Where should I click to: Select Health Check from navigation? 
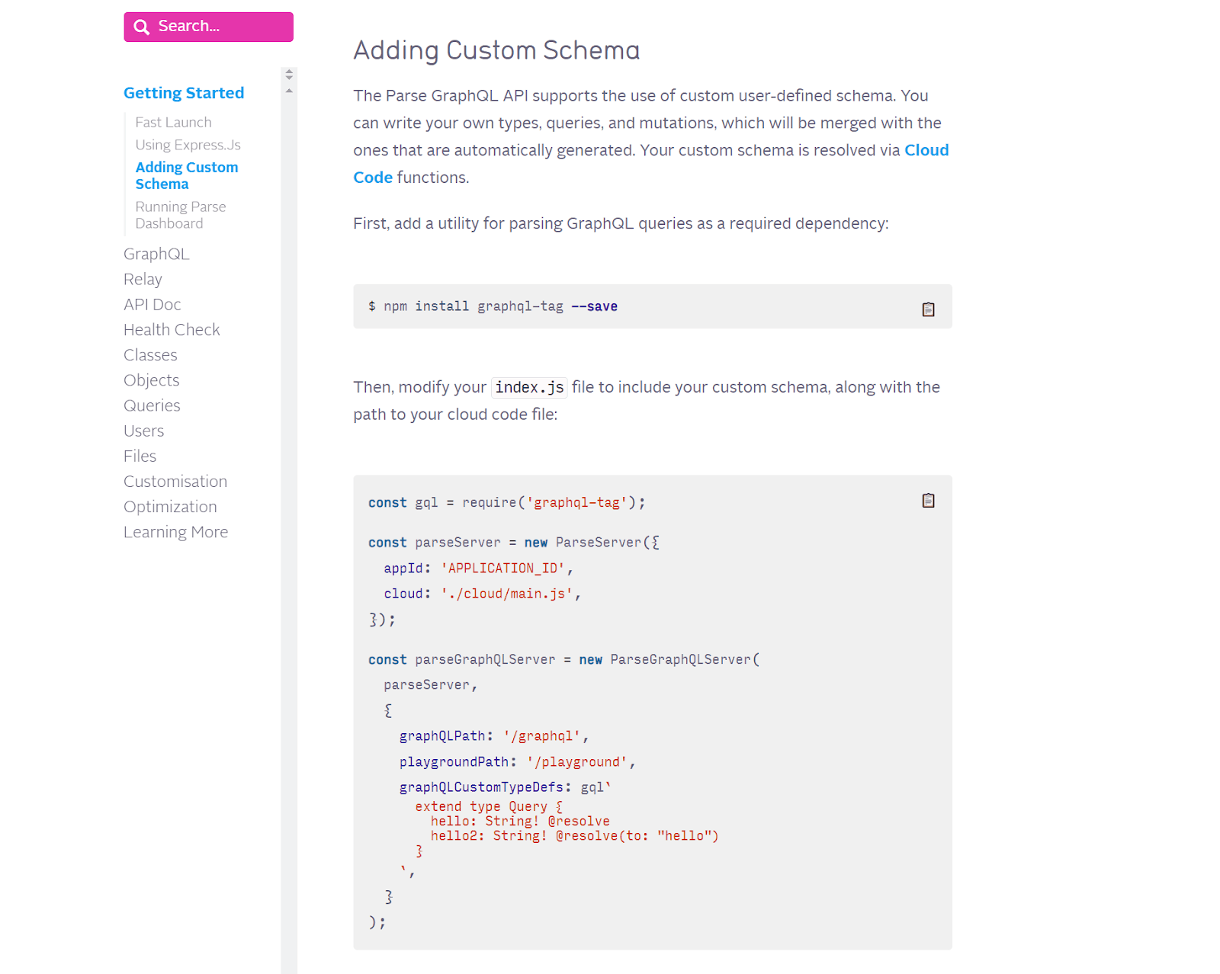click(171, 329)
